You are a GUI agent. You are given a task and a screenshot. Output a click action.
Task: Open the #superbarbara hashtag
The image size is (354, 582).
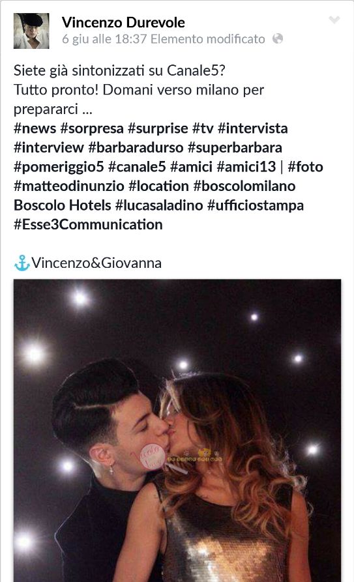235,148
